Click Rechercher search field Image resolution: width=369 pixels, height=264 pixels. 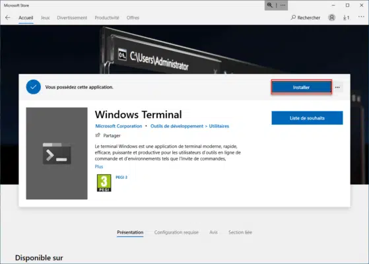[x=306, y=18]
